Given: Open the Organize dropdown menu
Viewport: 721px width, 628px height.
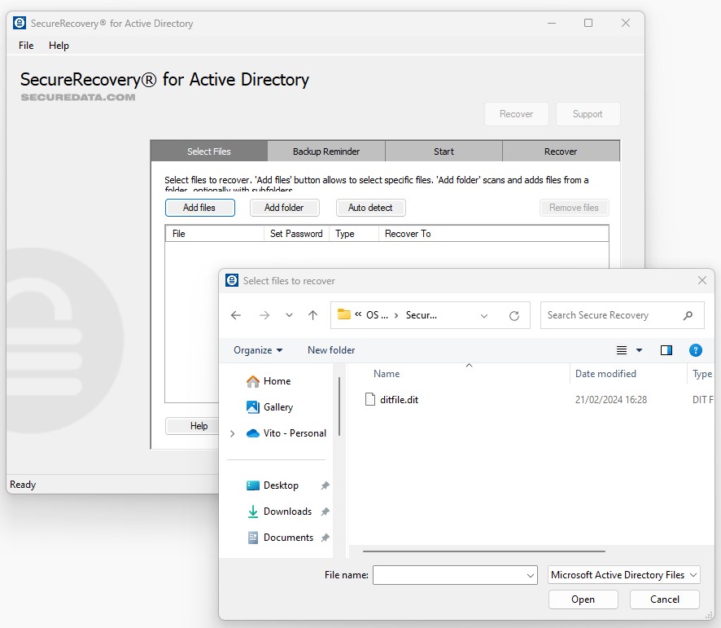Looking at the screenshot, I should tap(258, 350).
